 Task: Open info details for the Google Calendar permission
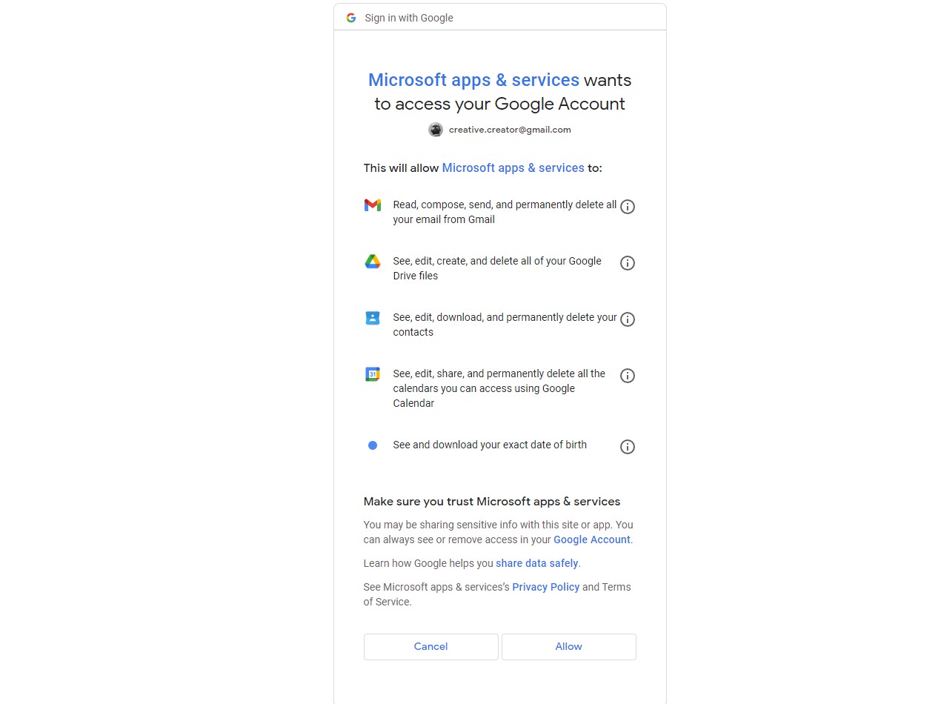coord(628,376)
